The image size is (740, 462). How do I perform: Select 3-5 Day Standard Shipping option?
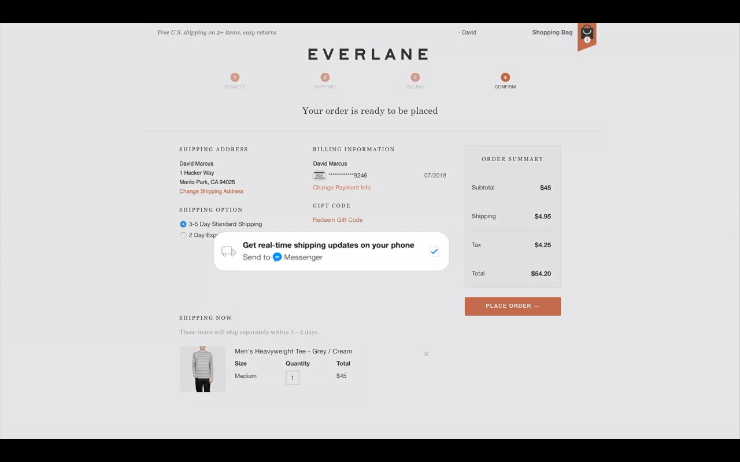(183, 224)
